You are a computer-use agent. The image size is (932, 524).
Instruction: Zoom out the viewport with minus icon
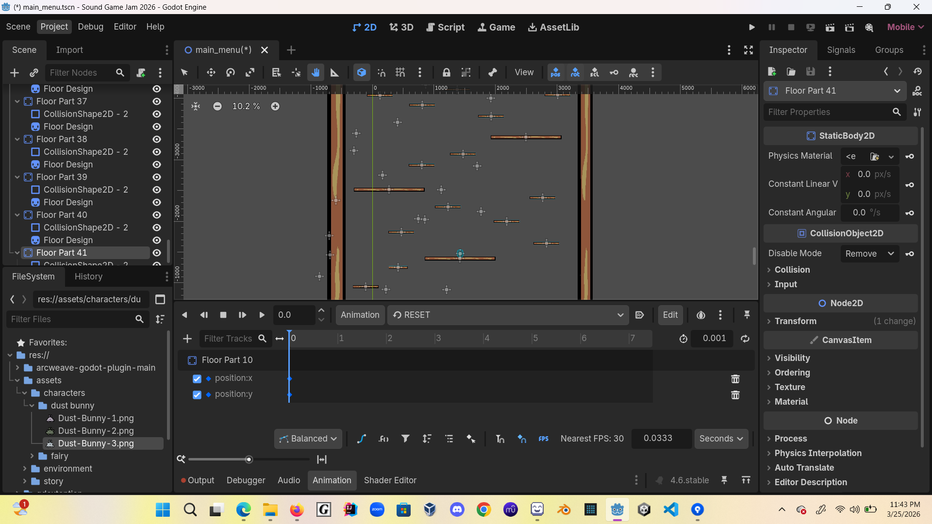click(217, 106)
